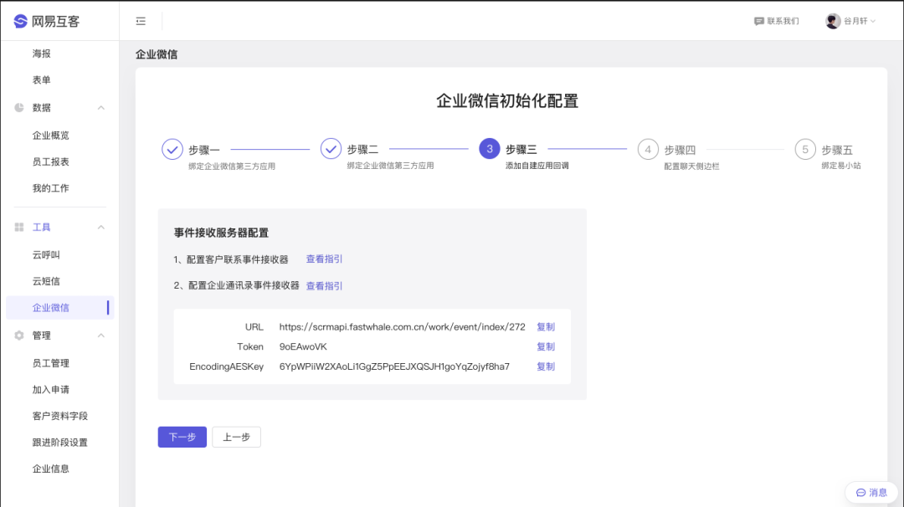Viewport: 904px width, 507px height.
Task: Click the 步骤三 step label
Action: click(521, 150)
